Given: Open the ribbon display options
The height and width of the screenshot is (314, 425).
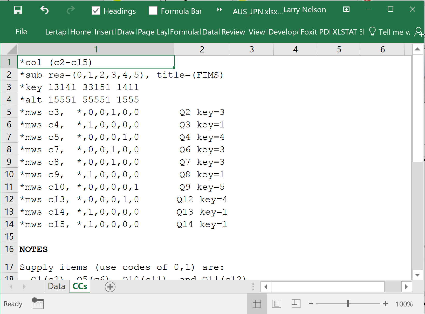Looking at the screenshot, I should (346, 10).
